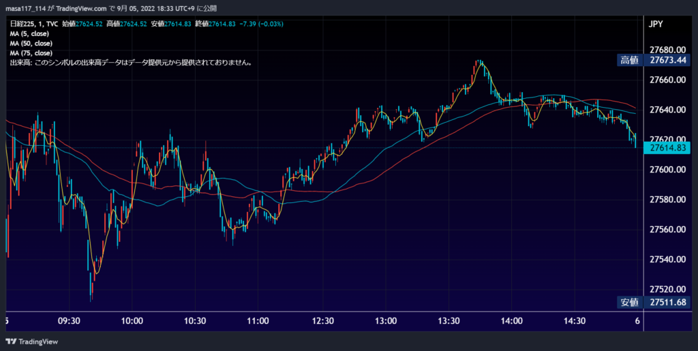The height and width of the screenshot is (351, 698).
Task: Click the 12:30 time axis label
Action: tap(322, 321)
